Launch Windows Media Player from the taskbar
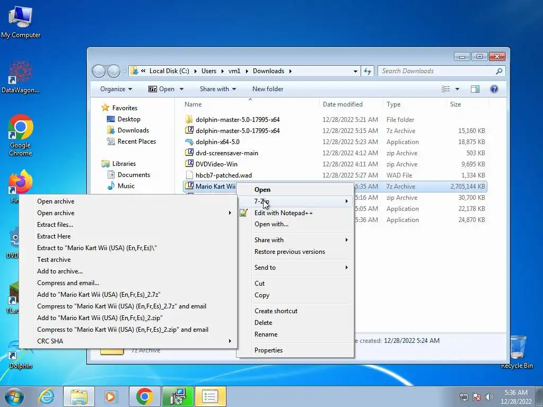543x407 pixels. 111,396
